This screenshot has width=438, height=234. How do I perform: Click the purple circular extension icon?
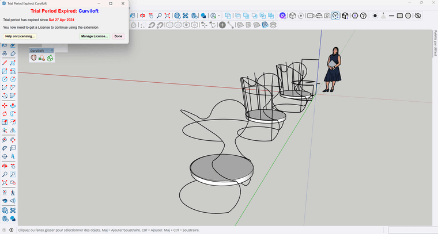click(283, 16)
